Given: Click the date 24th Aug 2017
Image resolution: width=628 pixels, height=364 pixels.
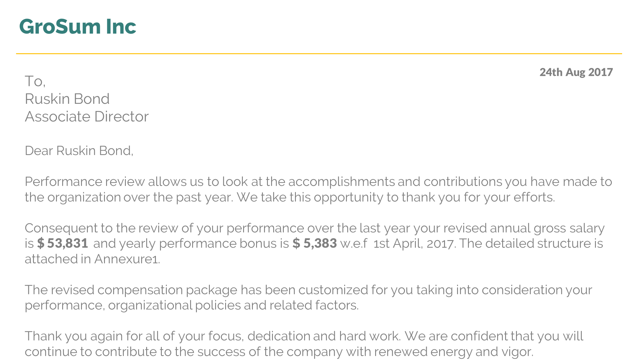Looking at the screenshot, I should 576,72.
